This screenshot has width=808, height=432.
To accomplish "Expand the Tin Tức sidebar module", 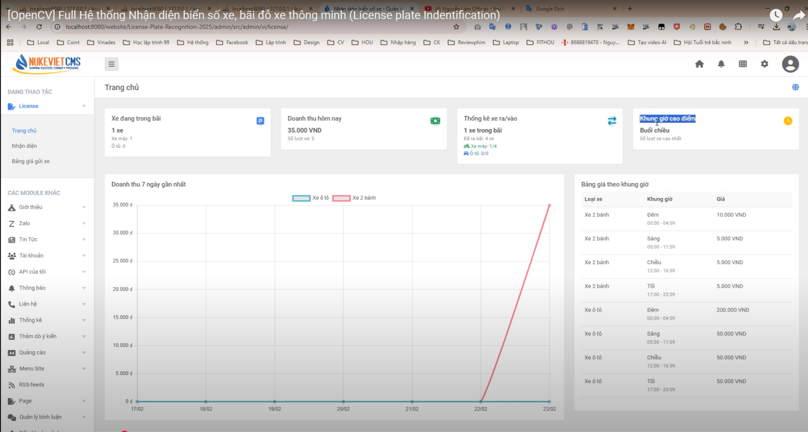I will click(x=47, y=239).
